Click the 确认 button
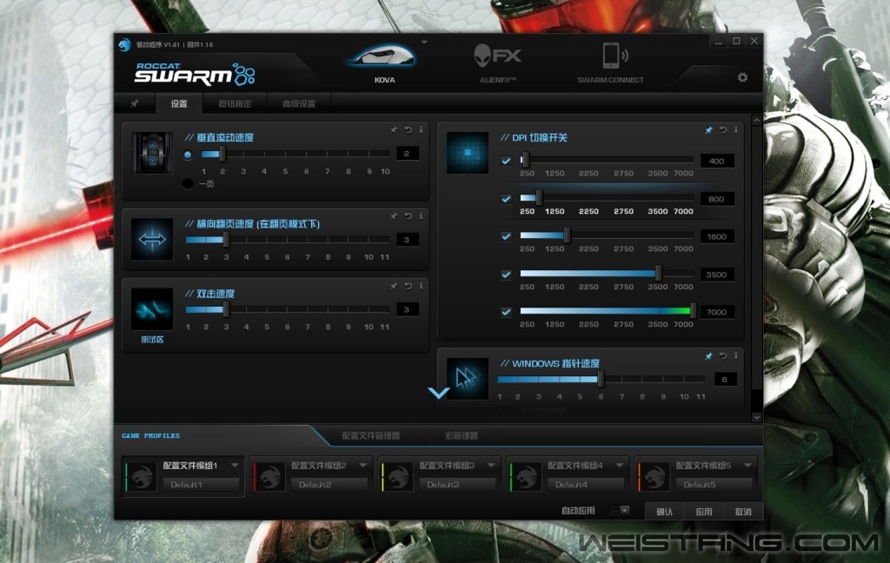This screenshot has height=563, width=890. (665, 512)
